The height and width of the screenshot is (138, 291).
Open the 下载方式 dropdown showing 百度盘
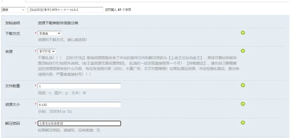pos(49,33)
